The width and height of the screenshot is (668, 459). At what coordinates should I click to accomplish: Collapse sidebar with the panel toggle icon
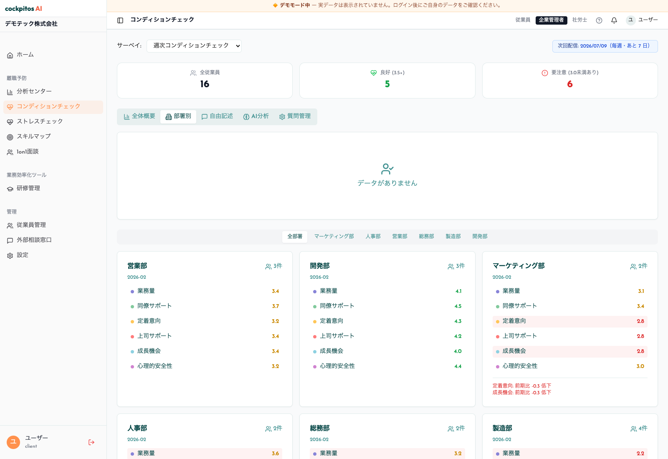pyautogui.click(x=120, y=20)
